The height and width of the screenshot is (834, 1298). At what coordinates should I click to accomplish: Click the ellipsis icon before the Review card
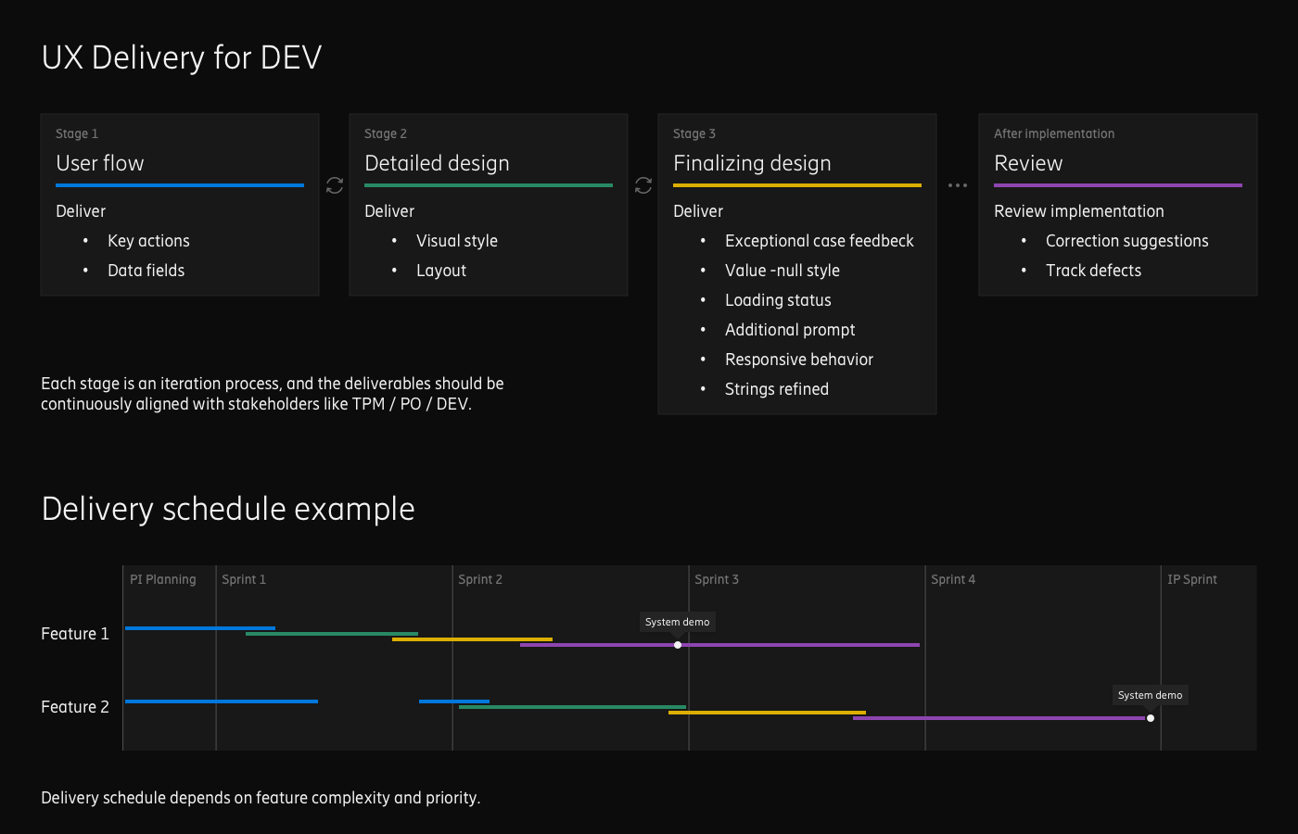(958, 185)
